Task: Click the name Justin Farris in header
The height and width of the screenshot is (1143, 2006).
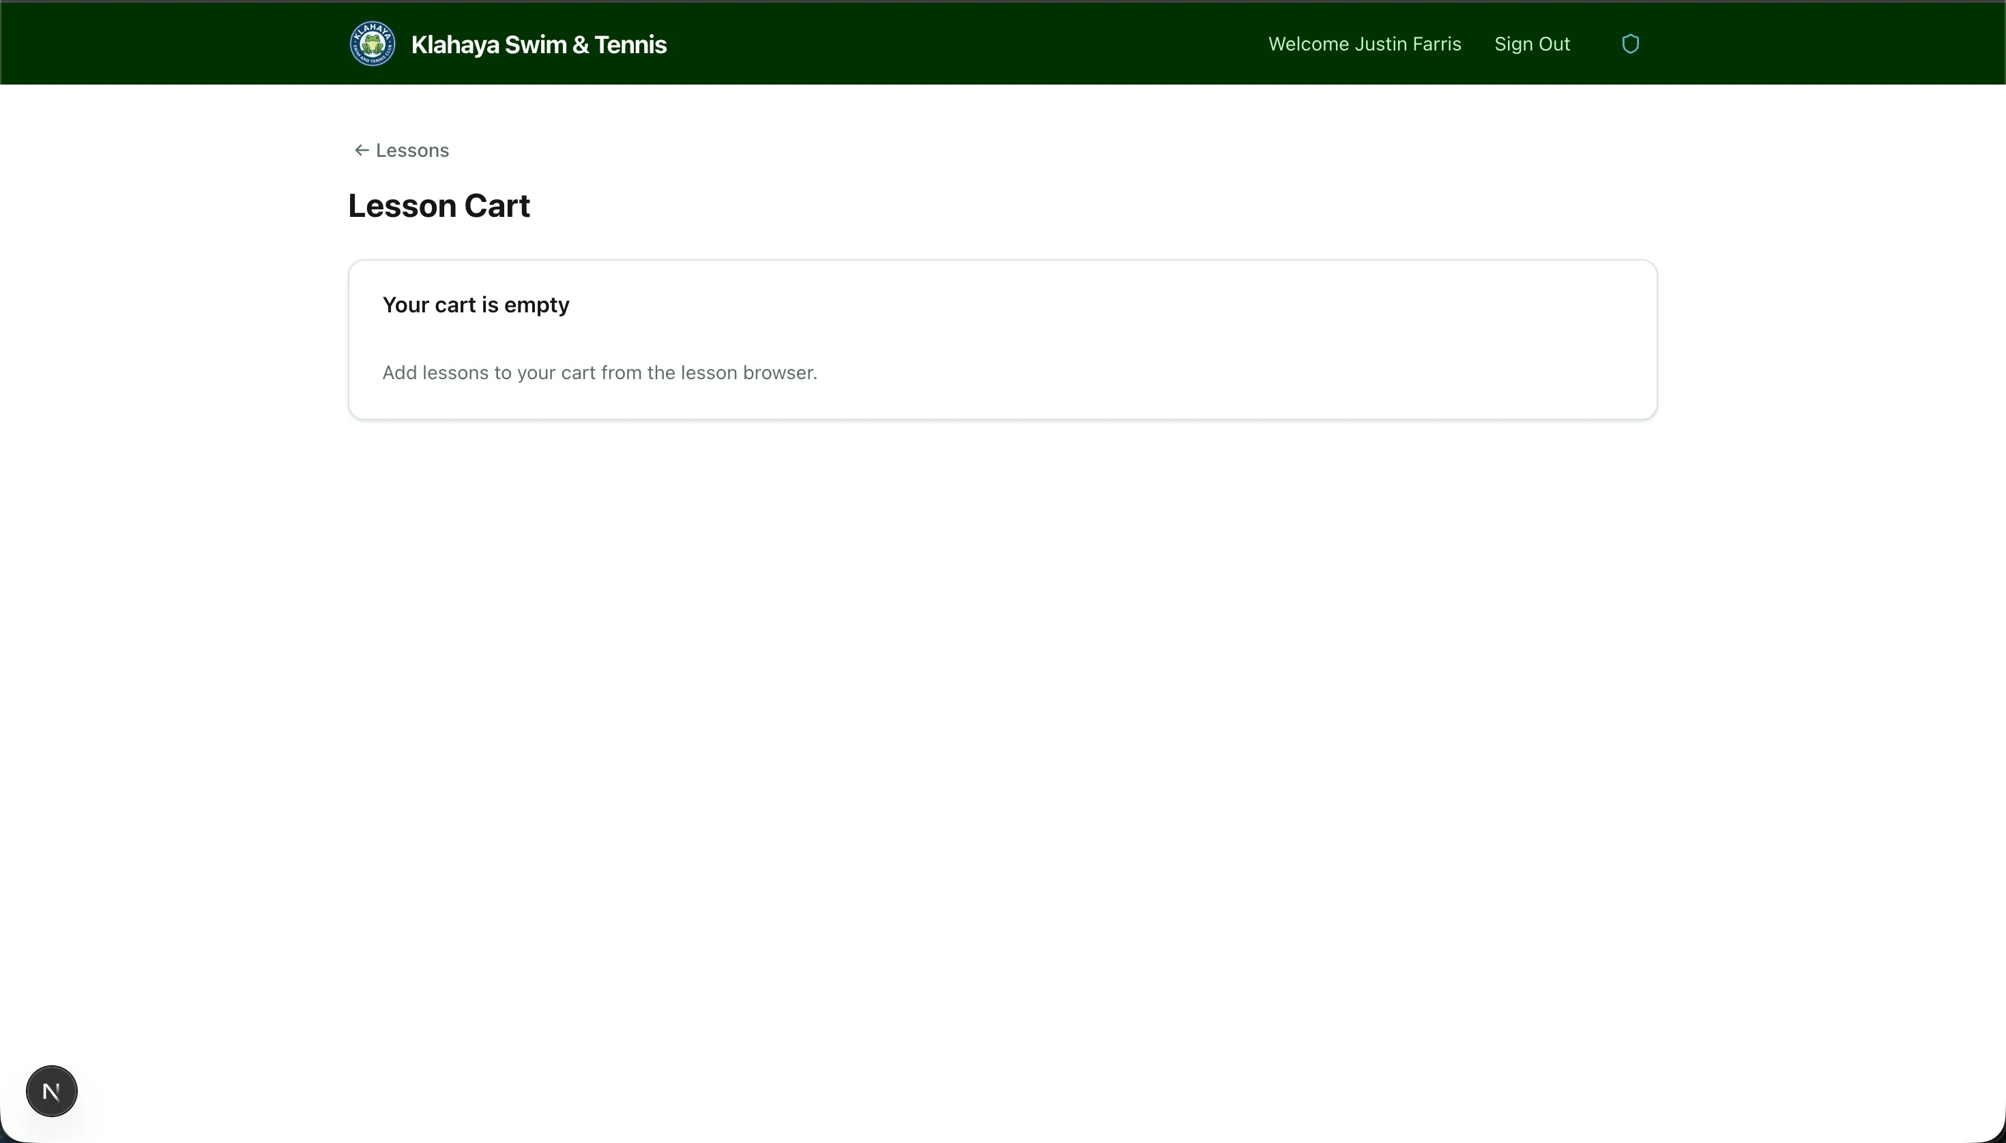Action: 1408,44
